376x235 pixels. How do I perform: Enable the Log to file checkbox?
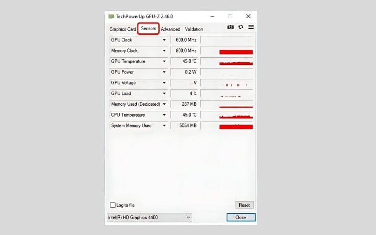(113, 205)
